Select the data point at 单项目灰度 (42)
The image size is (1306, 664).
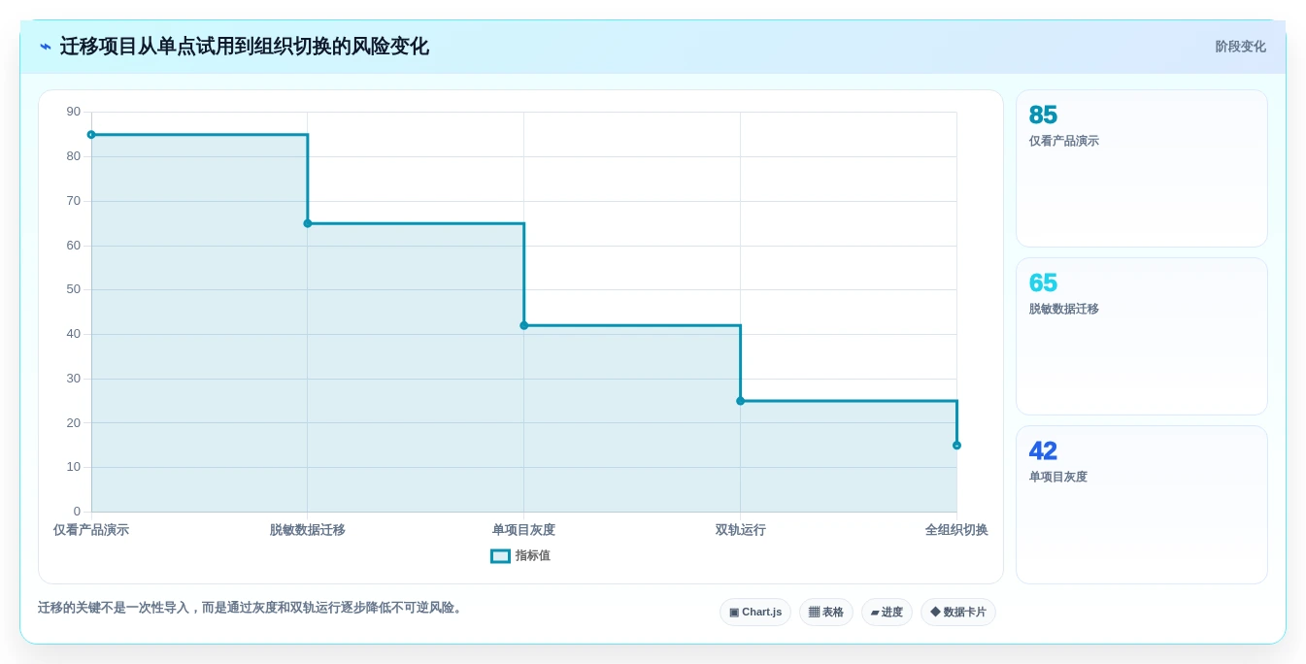pos(524,325)
